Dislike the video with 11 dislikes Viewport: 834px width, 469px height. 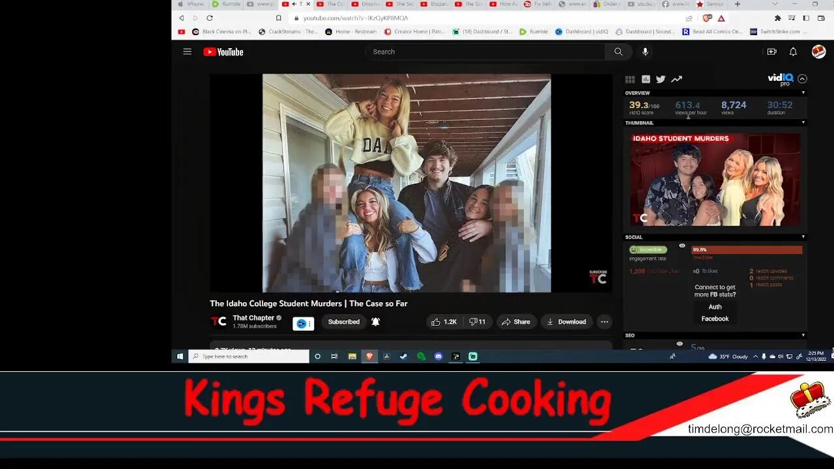(x=477, y=322)
